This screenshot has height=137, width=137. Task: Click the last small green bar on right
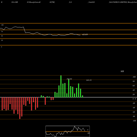coord(82,96)
